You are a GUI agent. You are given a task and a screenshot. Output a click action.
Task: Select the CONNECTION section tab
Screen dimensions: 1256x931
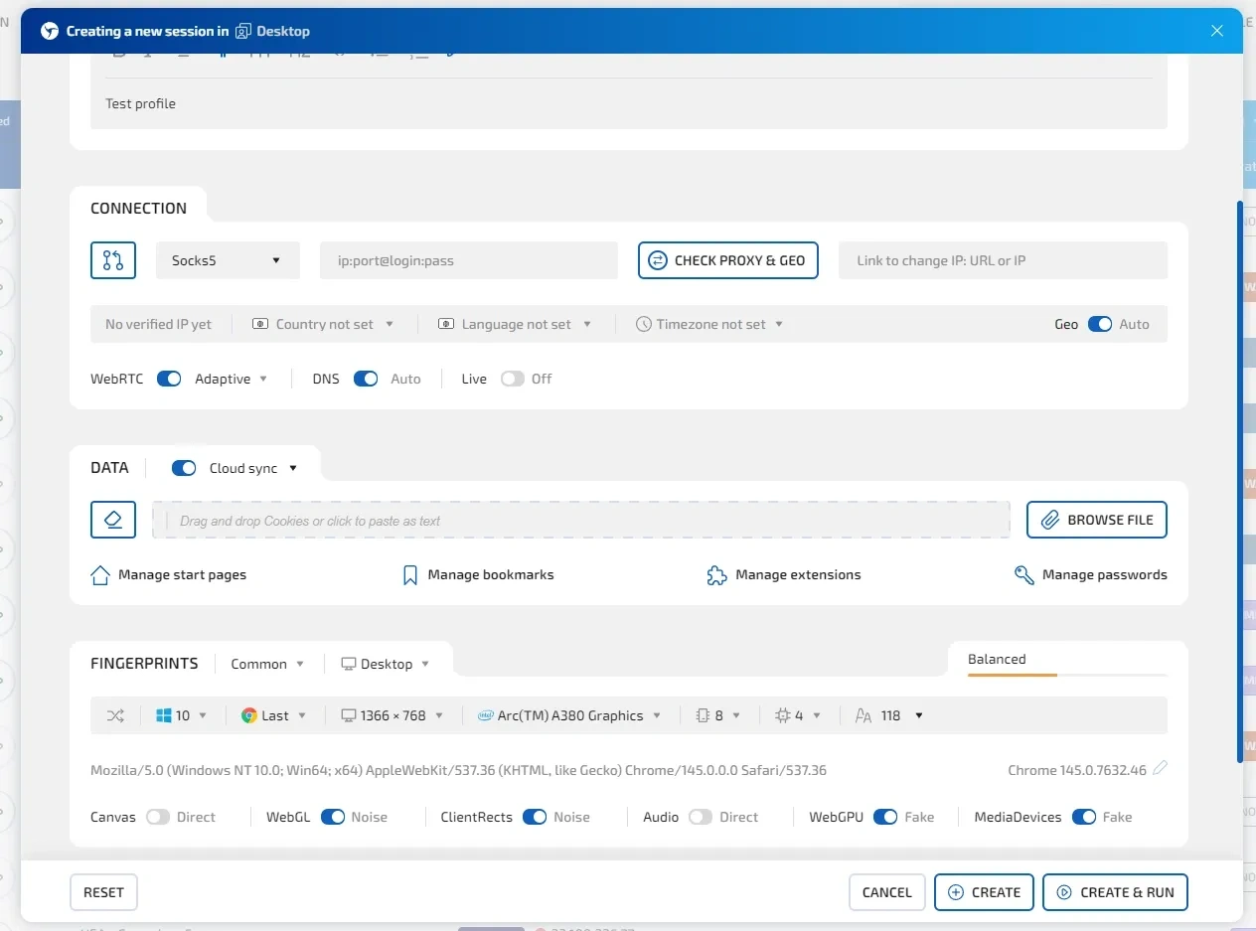(138, 208)
